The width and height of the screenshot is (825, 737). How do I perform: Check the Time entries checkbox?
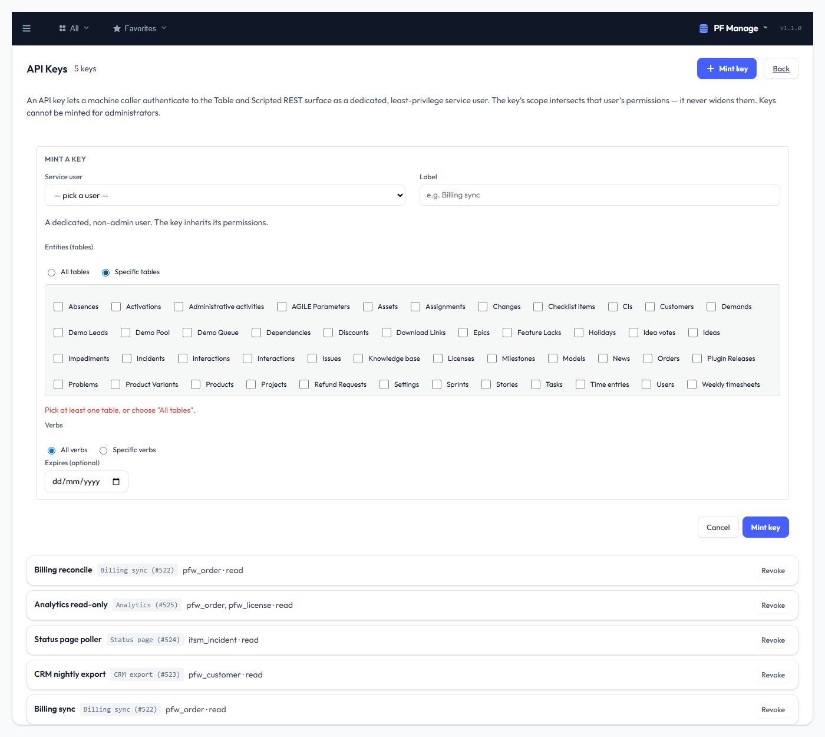click(x=580, y=384)
